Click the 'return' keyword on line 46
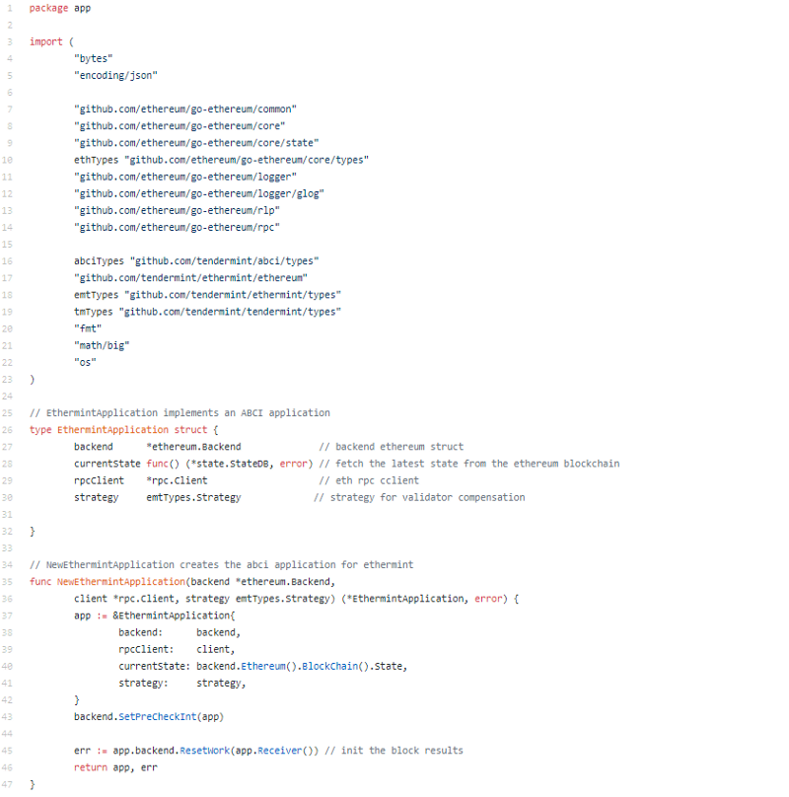The image size is (789, 797). coord(91,767)
